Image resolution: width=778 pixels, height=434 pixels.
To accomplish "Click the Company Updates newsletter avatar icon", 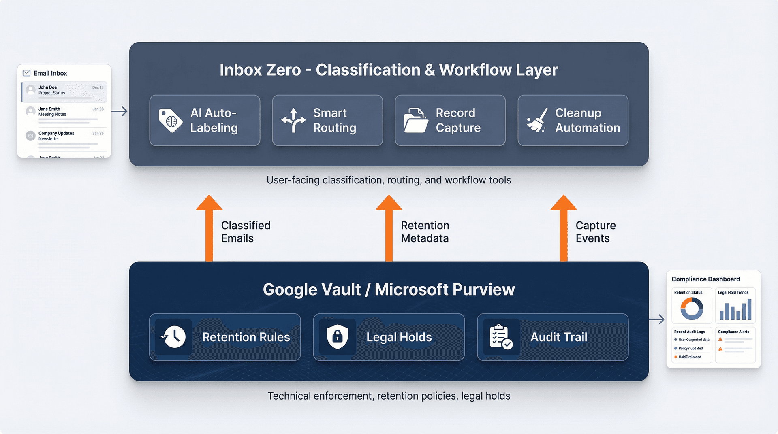I will pyautogui.click(x=30, y=136).
